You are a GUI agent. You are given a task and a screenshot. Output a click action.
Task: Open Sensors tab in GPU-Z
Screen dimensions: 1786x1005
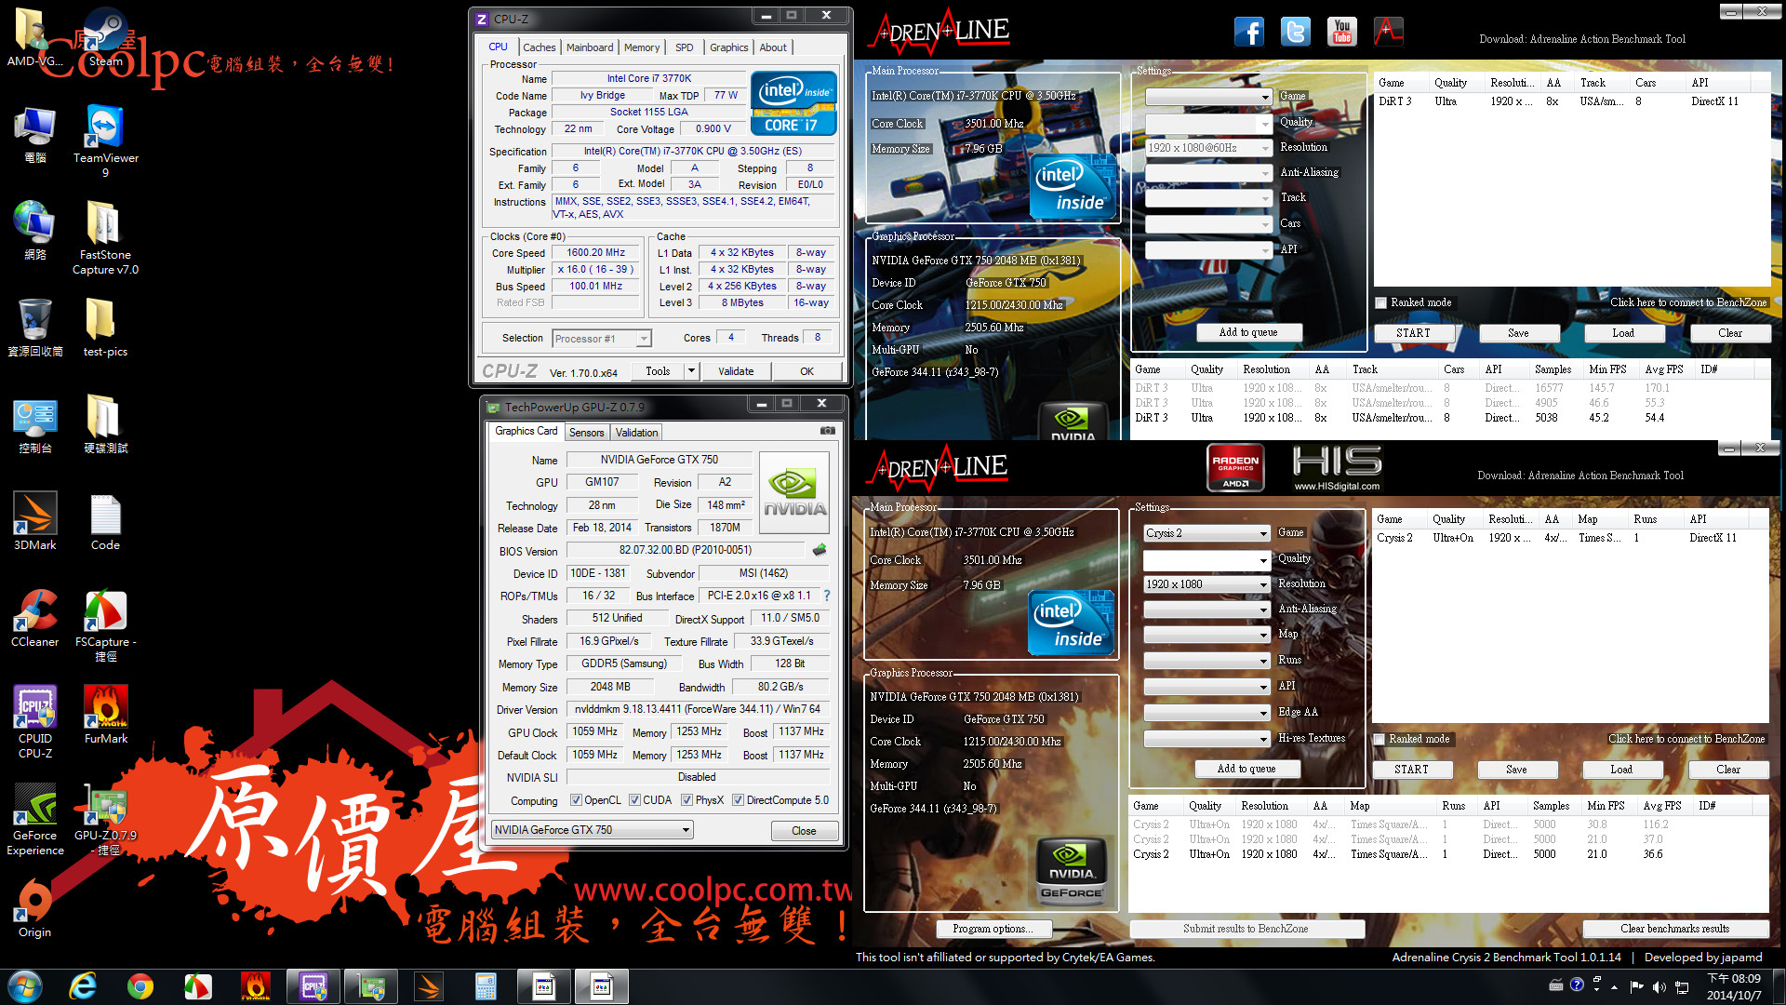[x=586, y=433]
